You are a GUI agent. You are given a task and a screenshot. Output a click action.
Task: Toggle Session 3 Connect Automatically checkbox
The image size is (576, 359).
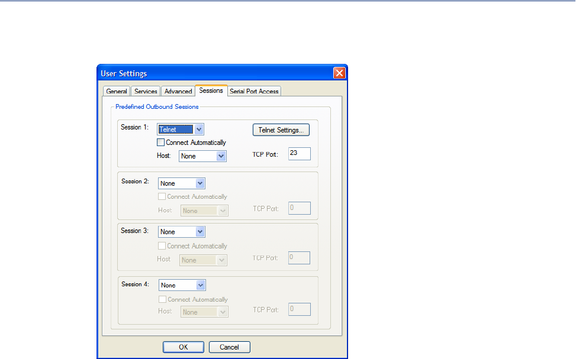[162, 246]
